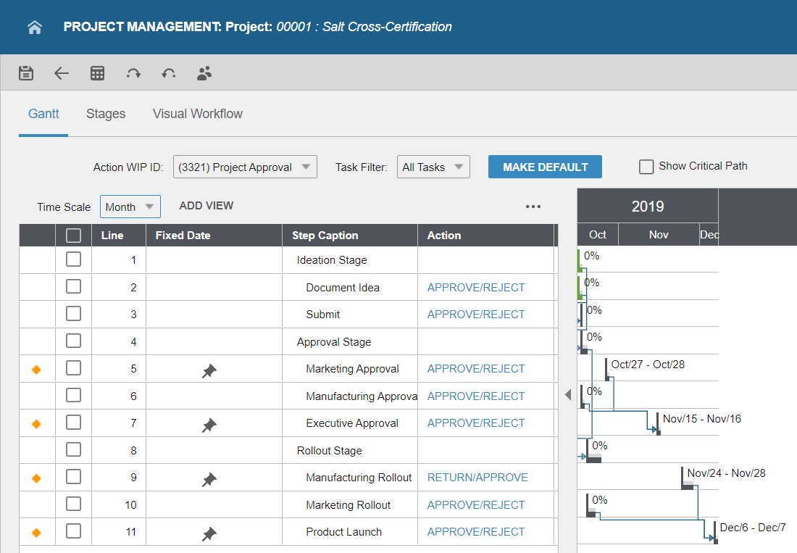
Task: Open the three-dot more options menu
Action: point(533,207)
